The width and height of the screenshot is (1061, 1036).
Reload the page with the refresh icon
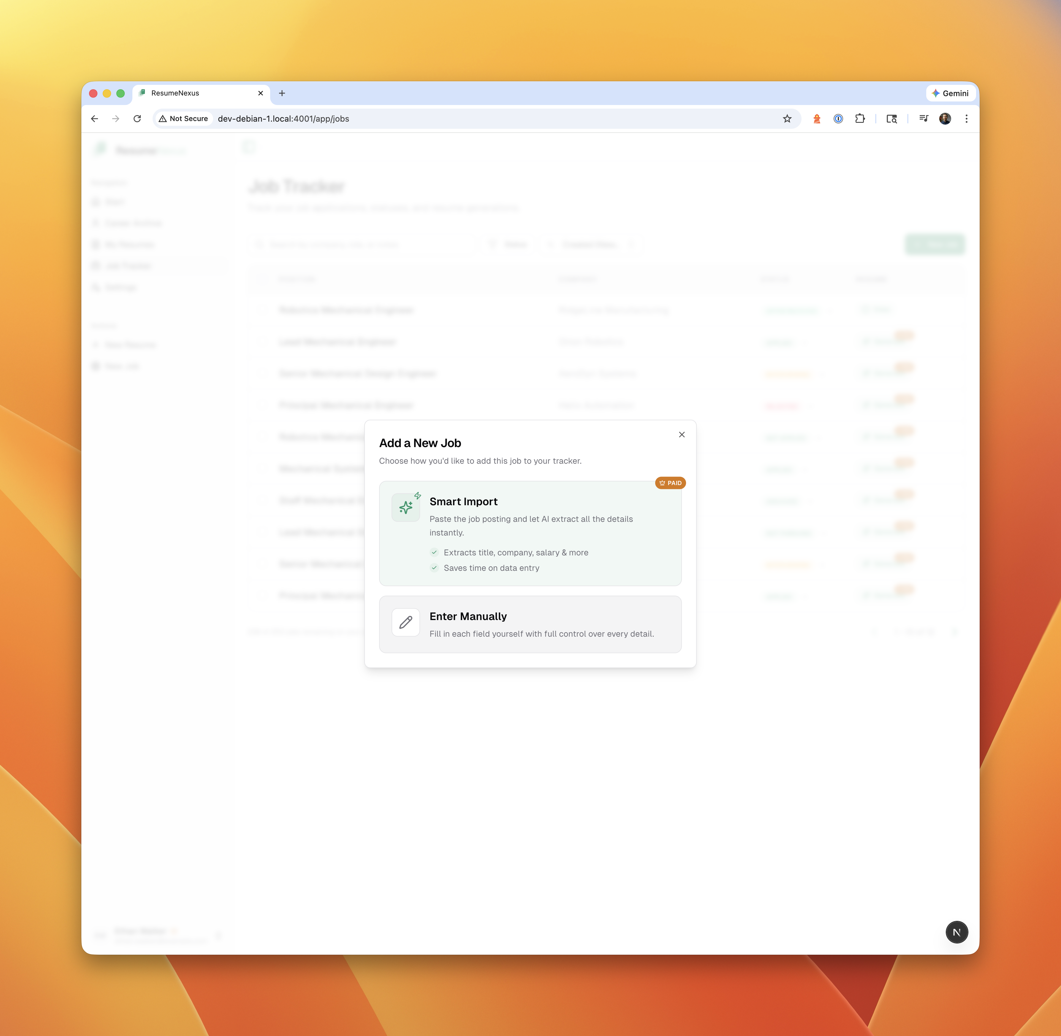(137, 119)
